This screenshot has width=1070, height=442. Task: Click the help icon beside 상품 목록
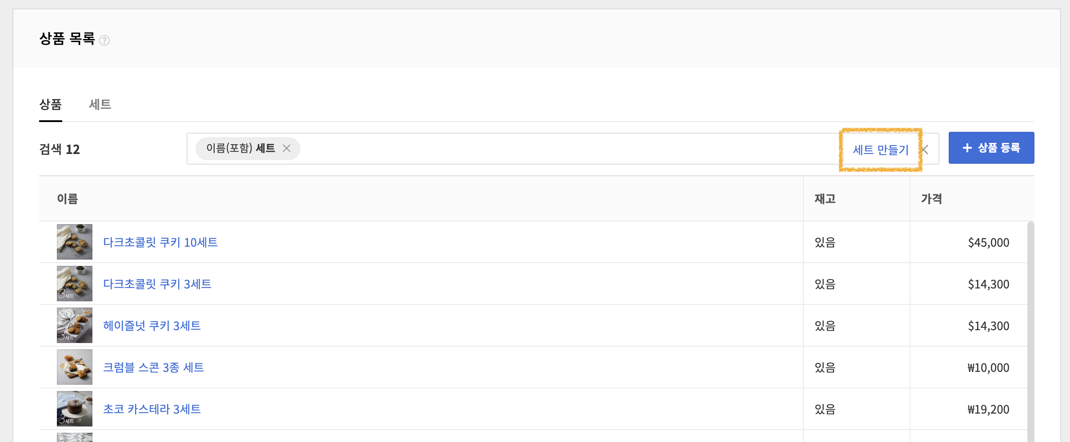(x=104, y=40)
